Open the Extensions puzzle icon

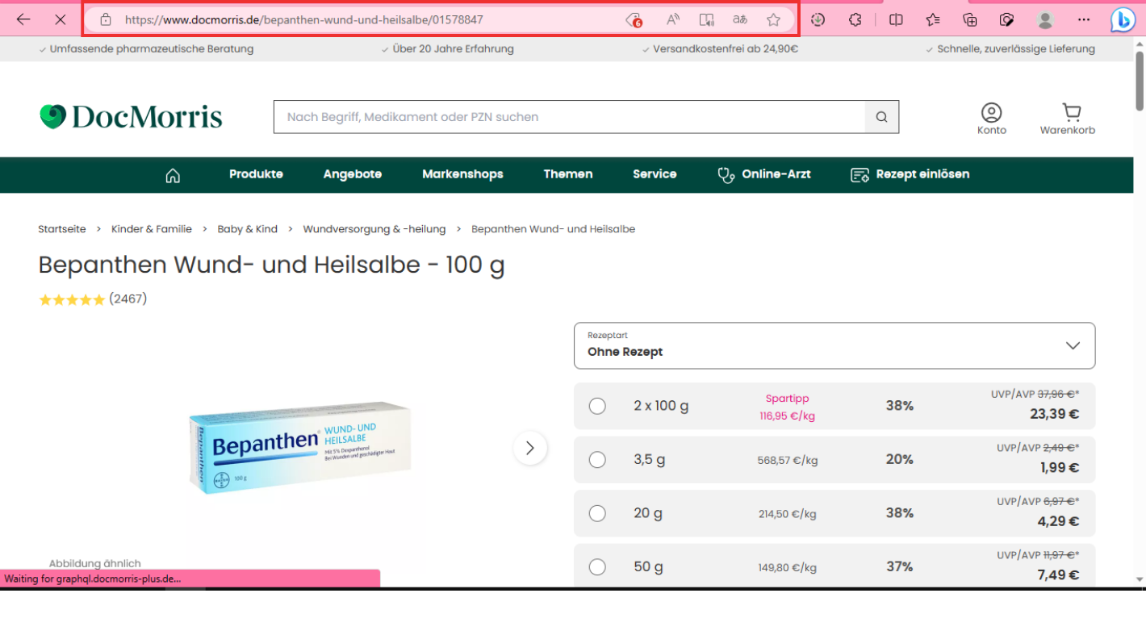tap(855, 19)
